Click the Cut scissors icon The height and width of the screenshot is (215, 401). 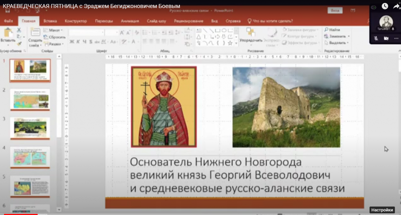coord(19,30)
